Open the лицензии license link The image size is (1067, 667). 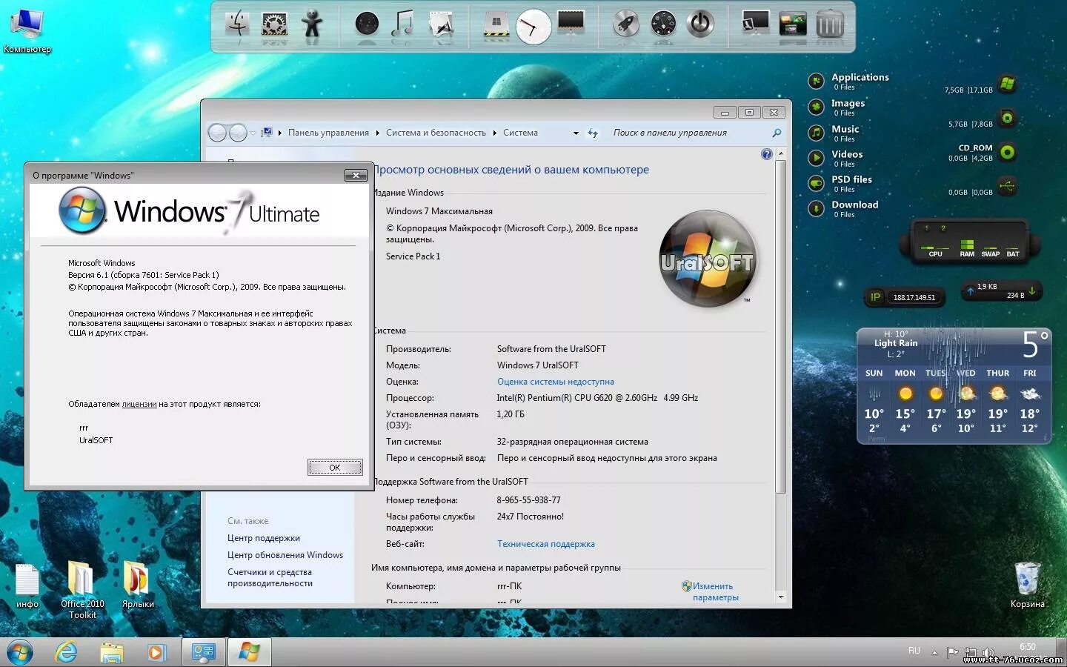139,404
